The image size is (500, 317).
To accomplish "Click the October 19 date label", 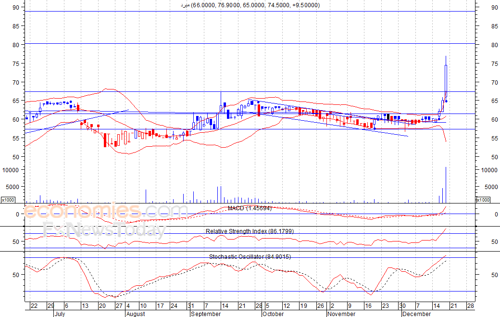I will [x=303, y=306].
